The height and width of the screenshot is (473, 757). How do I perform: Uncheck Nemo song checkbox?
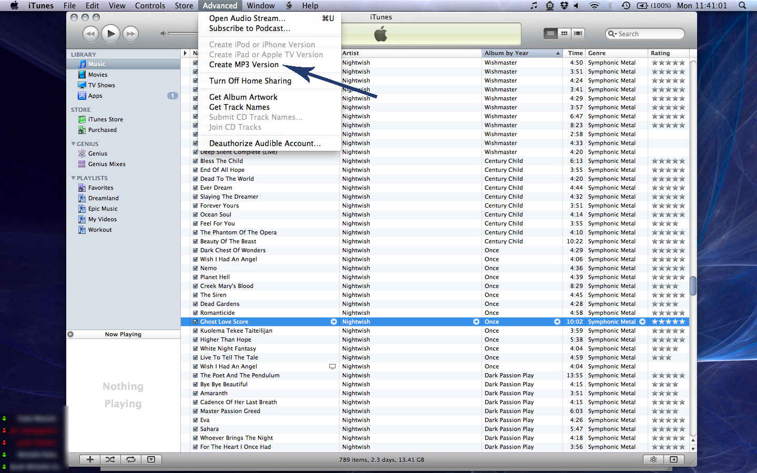[196, 268]
